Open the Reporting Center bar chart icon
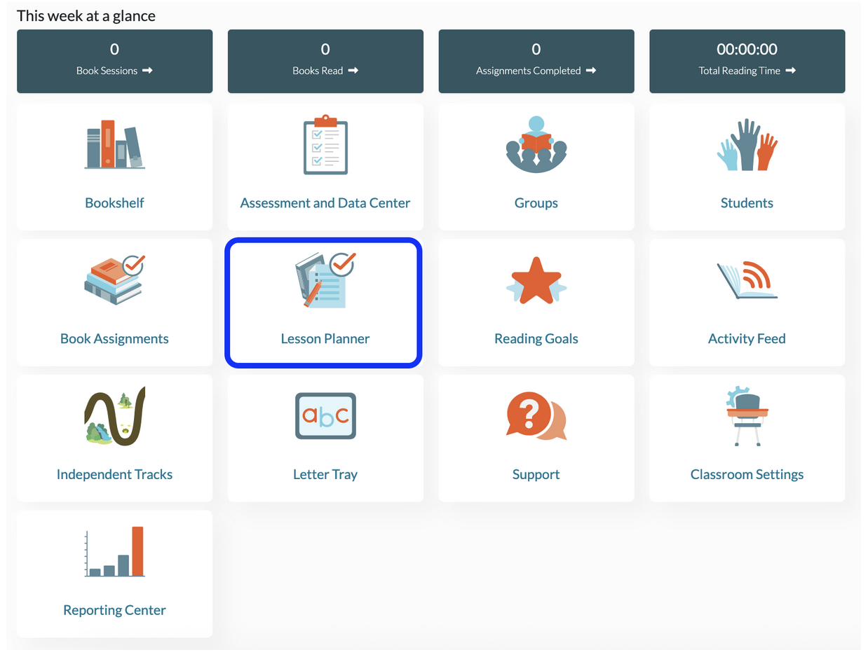 pos(114,551)
